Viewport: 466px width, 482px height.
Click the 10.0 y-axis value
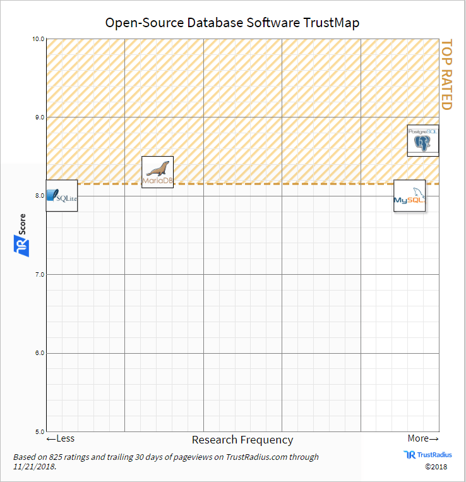[38, 39]
